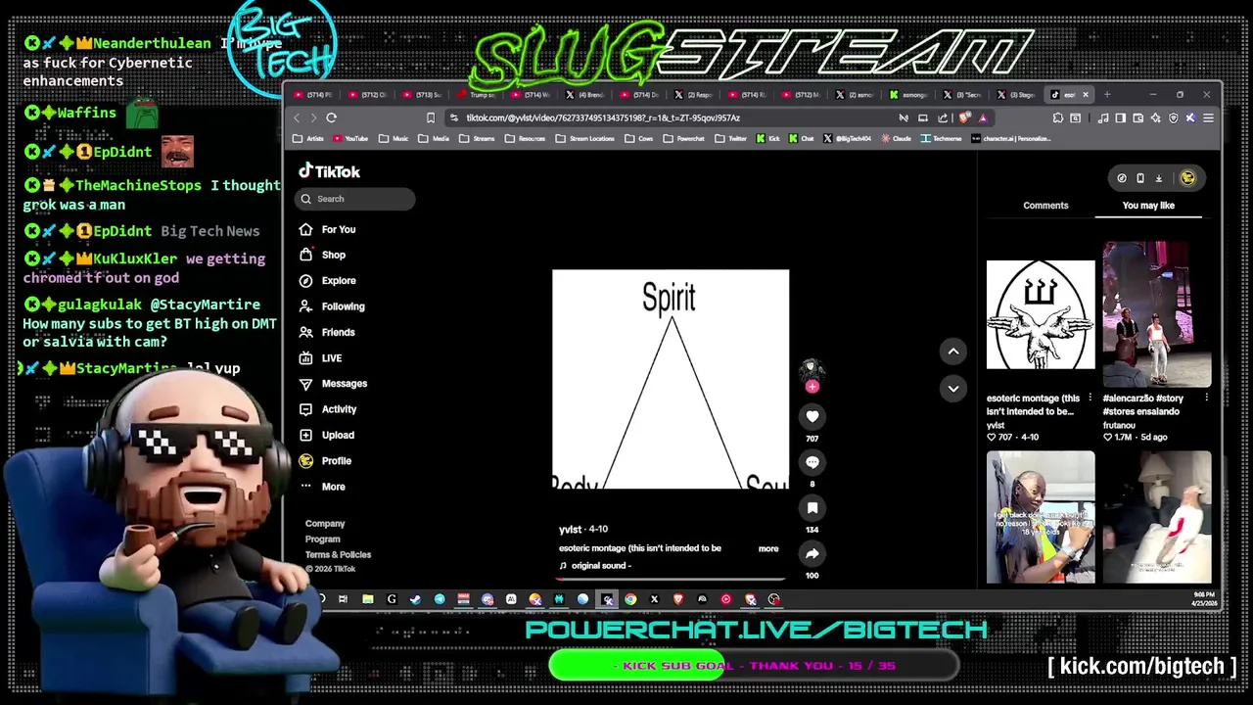Screen dimensions: 1253x705
Task: Expand the More menu in sidebar
Action: 322,487
